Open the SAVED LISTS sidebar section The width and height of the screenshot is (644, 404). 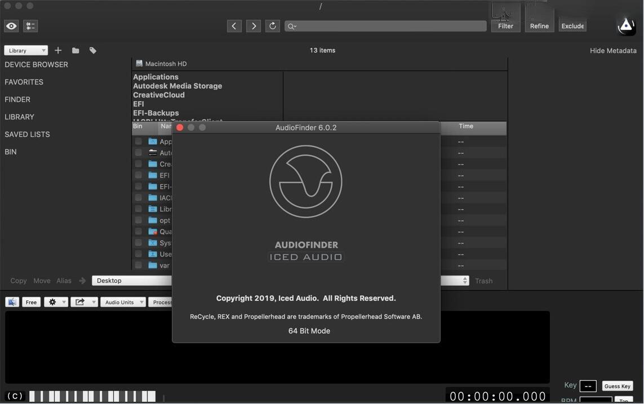coord(27,134)
